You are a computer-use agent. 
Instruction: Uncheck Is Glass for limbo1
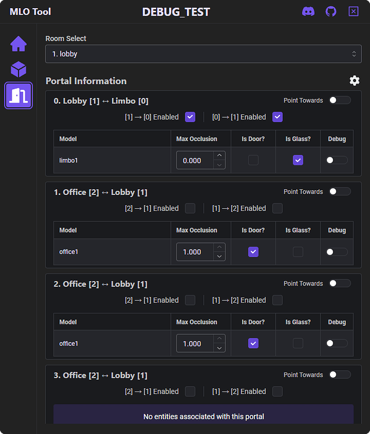tap(298, 160)
